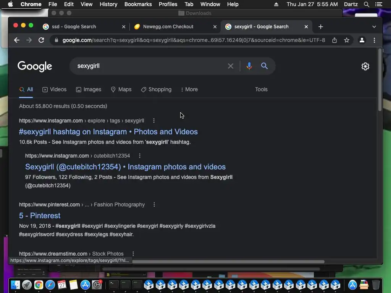Open the Profiles menu
The width and height of the screenshot is (391, 293).
pyautogui.click(x=168, y=4)
